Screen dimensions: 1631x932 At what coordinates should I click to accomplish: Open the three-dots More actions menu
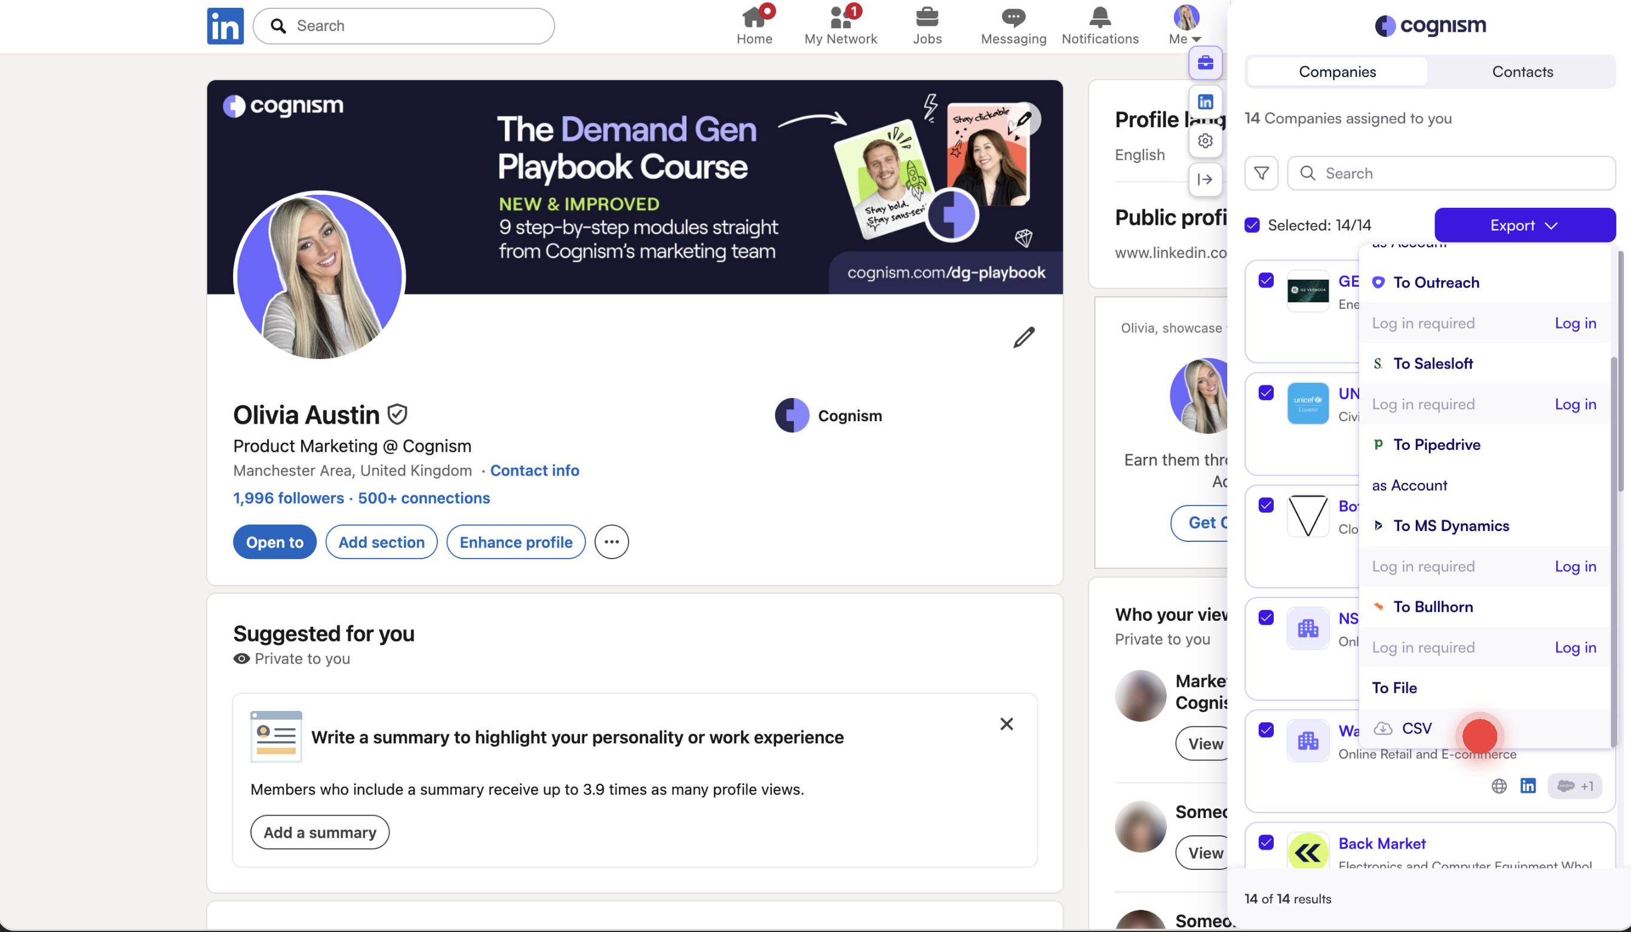click(611, 542)
